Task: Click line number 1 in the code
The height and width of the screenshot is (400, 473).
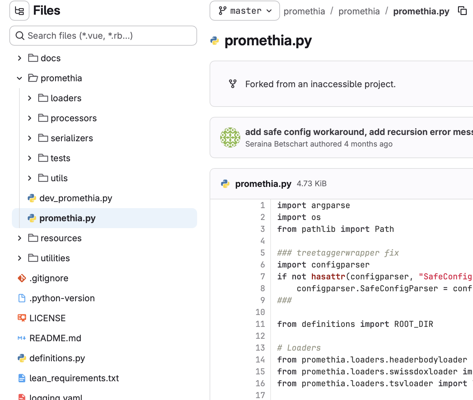Action: 263,205
